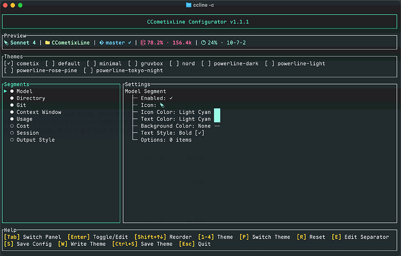Image resolution: width=401 pixels, height=256 pixels.
Task: Check the default theme checkbox
Action: click(50, 63)
